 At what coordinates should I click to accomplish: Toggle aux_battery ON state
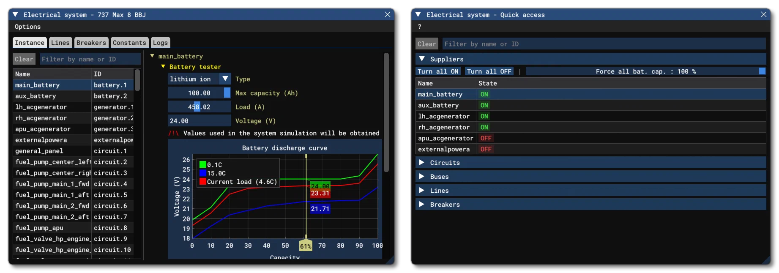click(x=484, y=105)
